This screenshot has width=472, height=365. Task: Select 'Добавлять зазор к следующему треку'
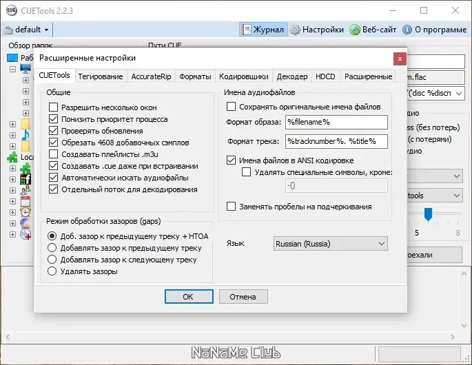coord(52,260)
